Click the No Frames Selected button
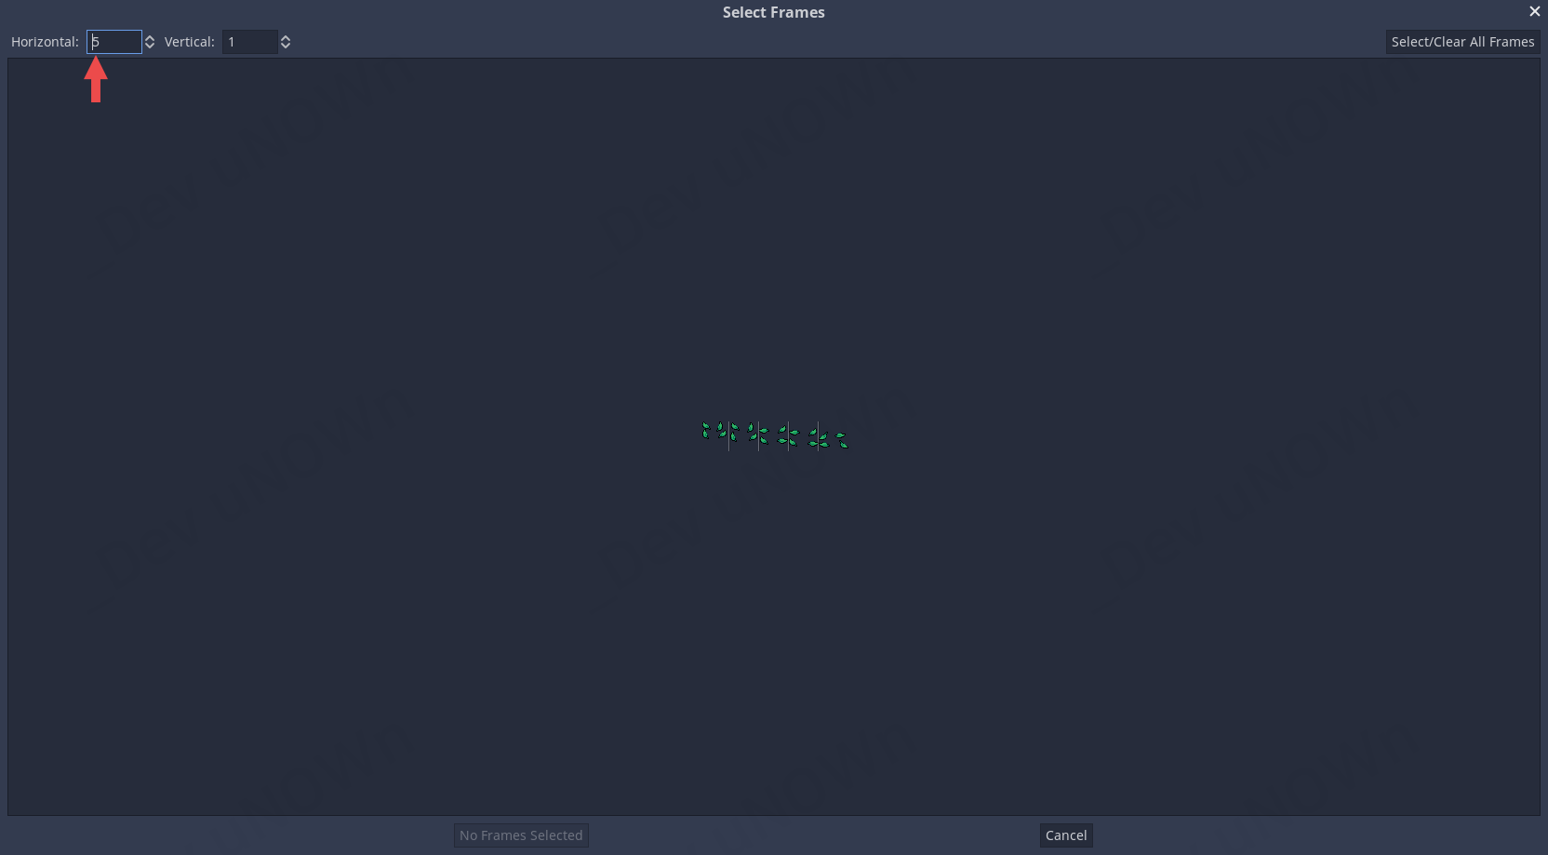The height and width of the screenshot is (855, 1548). [521, 835]
